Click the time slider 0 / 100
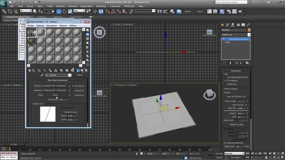Image resolution: width=285 pixels, height=160 pixels. coord(14,144)
